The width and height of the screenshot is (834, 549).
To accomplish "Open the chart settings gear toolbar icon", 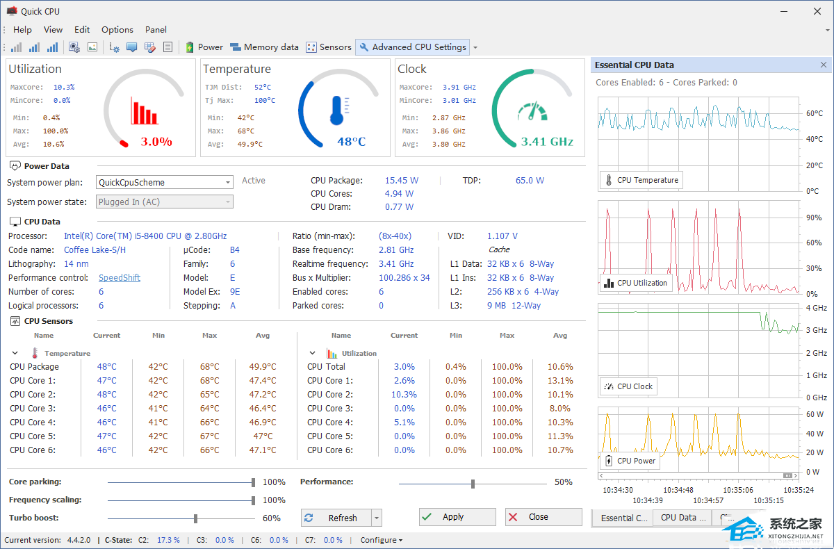I will pos(74,47).
